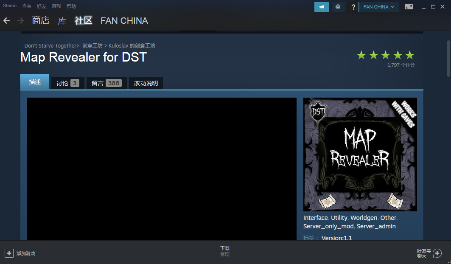Viewport: 451px width, 264px height.
Task: Click the Version:1.1 tag
Action: coord(336,238)
